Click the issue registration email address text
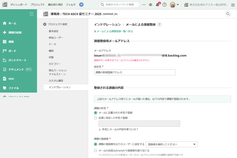Image resolution: width=237 pixels, height=158 pixels. tap(140, 55)
